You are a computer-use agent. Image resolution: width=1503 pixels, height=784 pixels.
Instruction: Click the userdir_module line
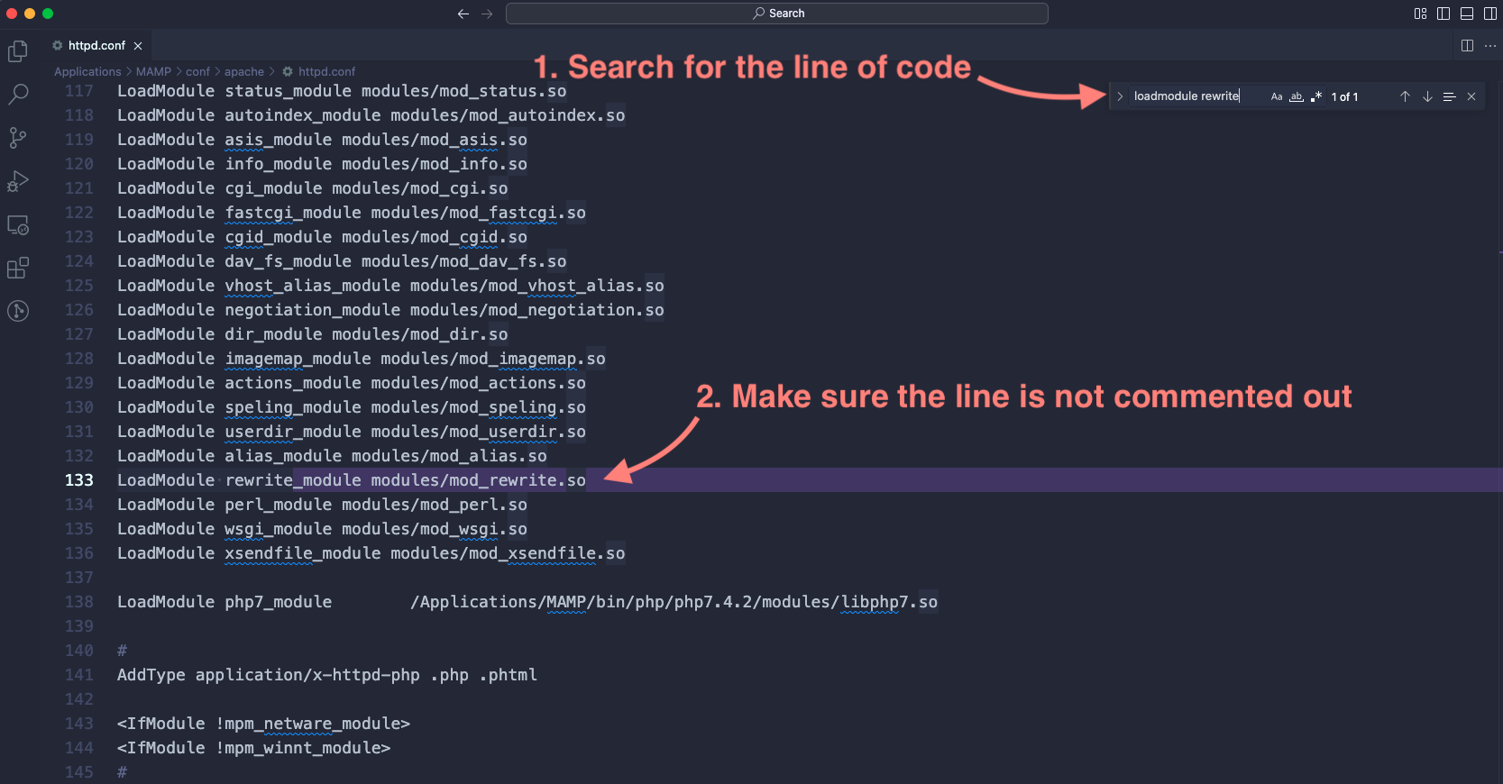[x=352, y=432]
